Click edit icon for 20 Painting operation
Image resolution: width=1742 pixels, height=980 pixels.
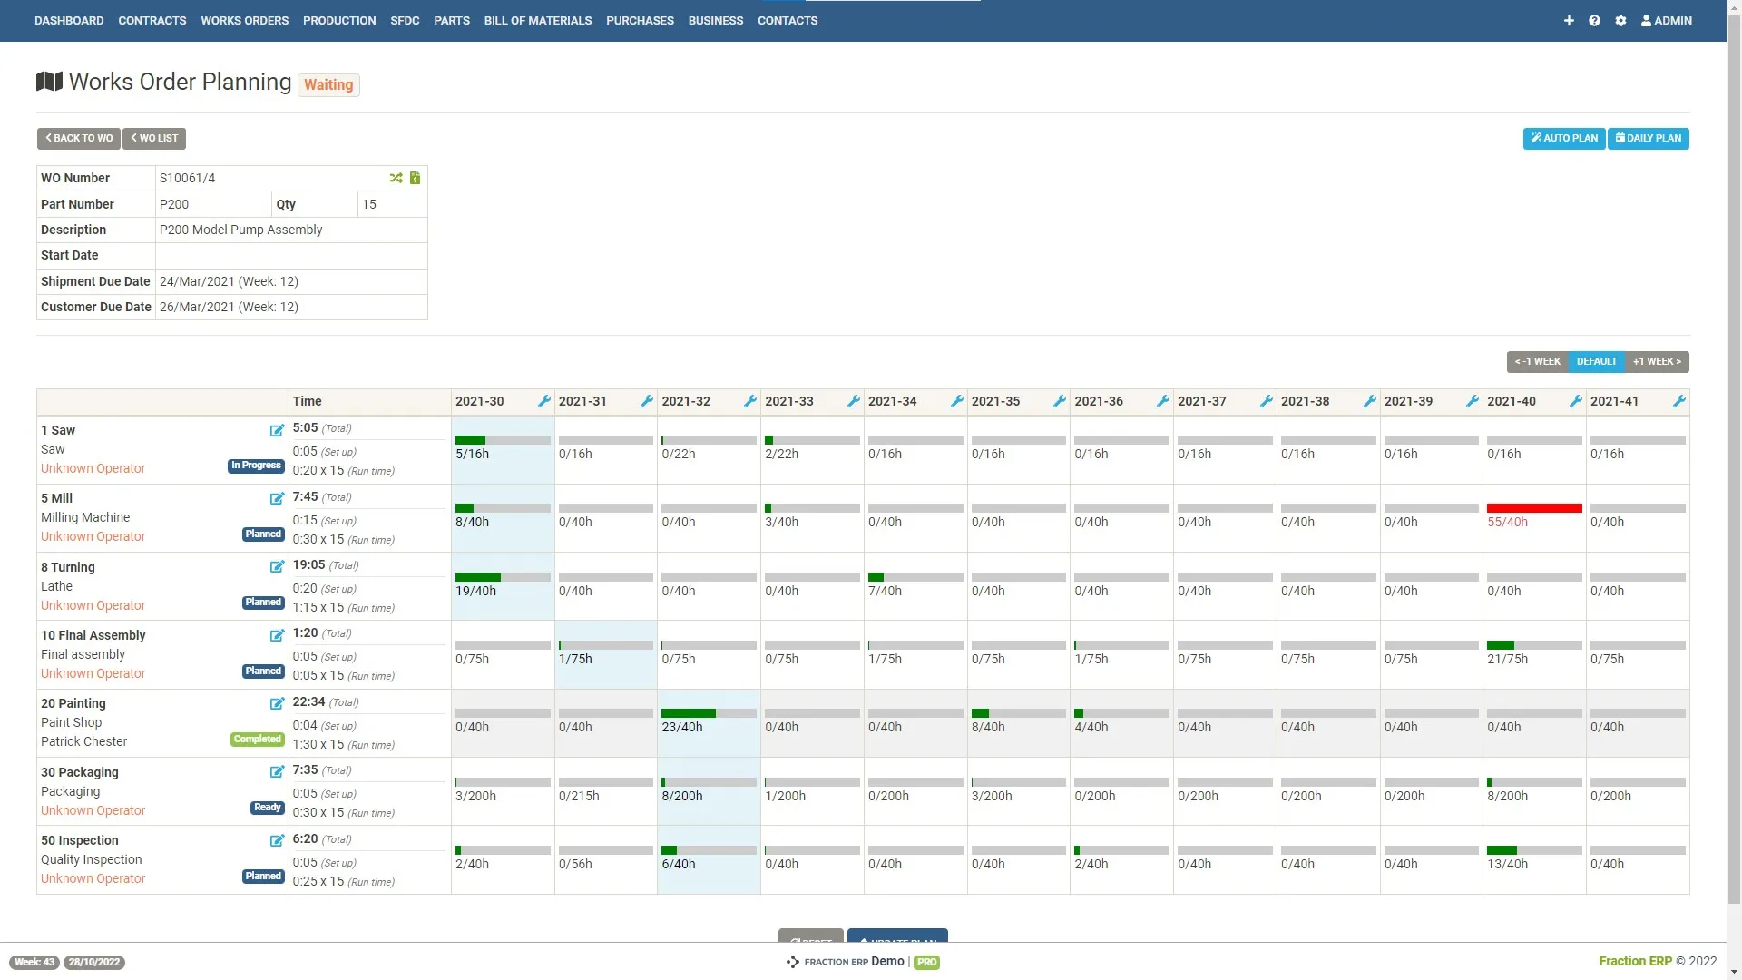click(x=277, y=703)
